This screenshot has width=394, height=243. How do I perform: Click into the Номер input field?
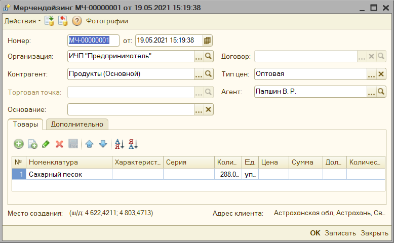[93, 40]
